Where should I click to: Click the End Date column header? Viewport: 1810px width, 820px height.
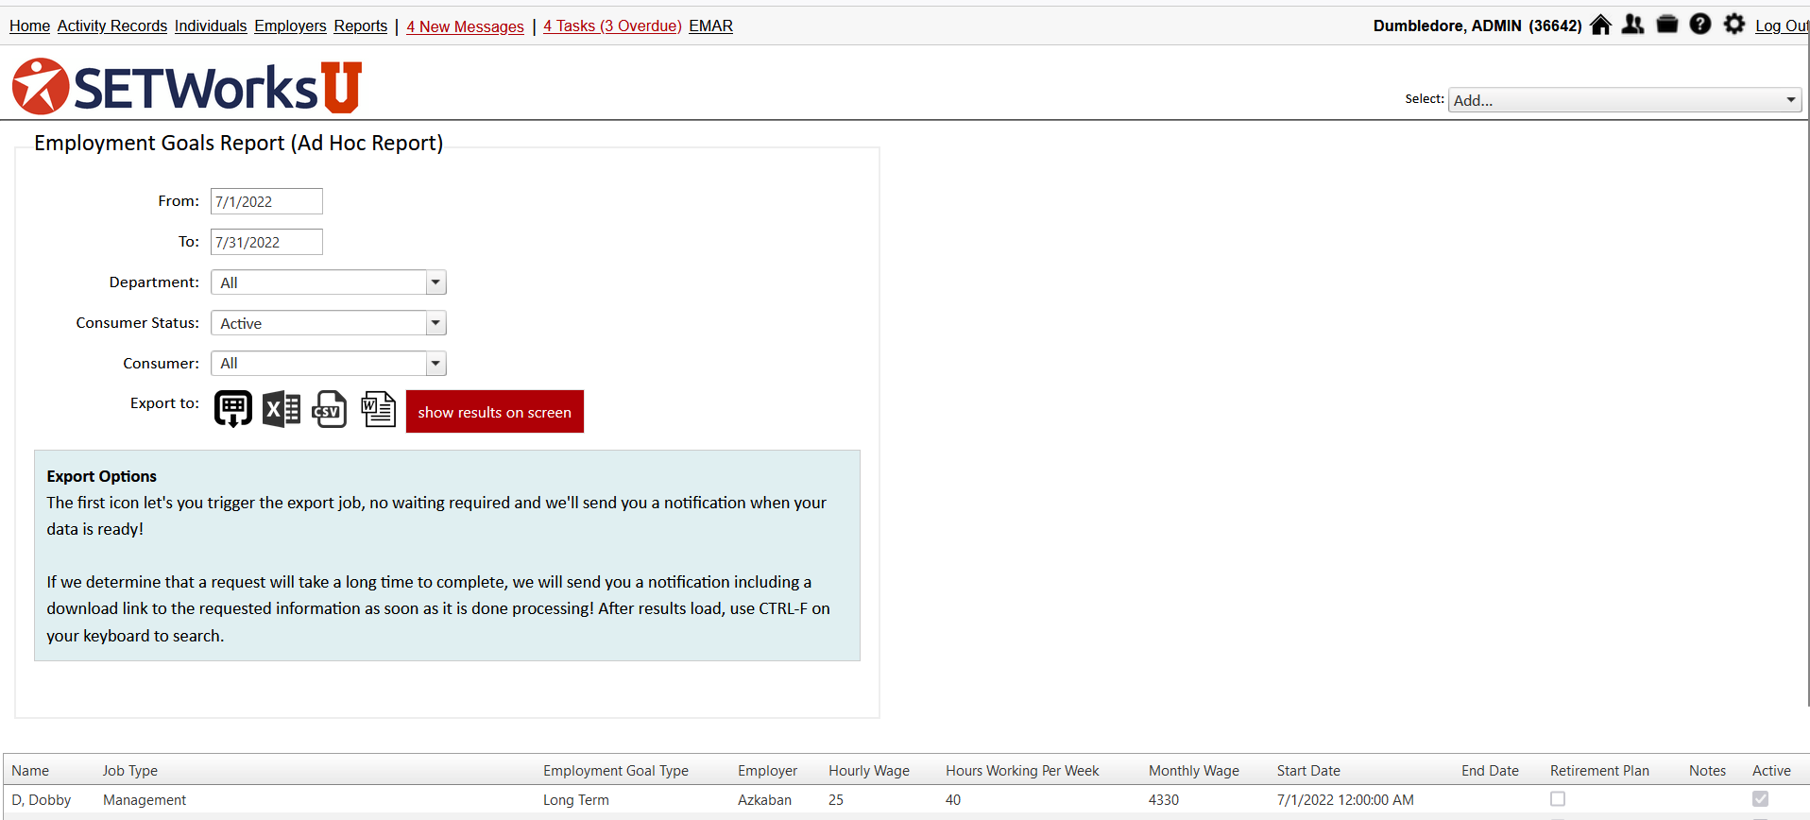point(1490,771)
